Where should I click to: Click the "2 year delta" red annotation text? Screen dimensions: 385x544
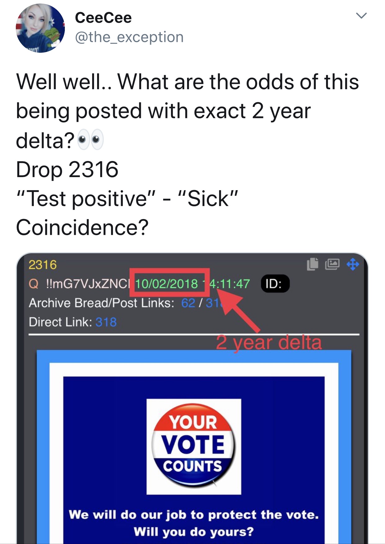(269, 343)
